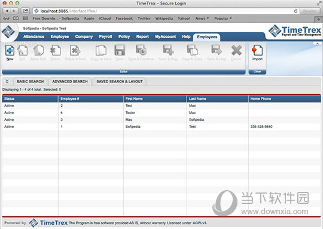Select the Employees tab
Image resolution: width=323 pixels, height=229 pixels.
207,37
